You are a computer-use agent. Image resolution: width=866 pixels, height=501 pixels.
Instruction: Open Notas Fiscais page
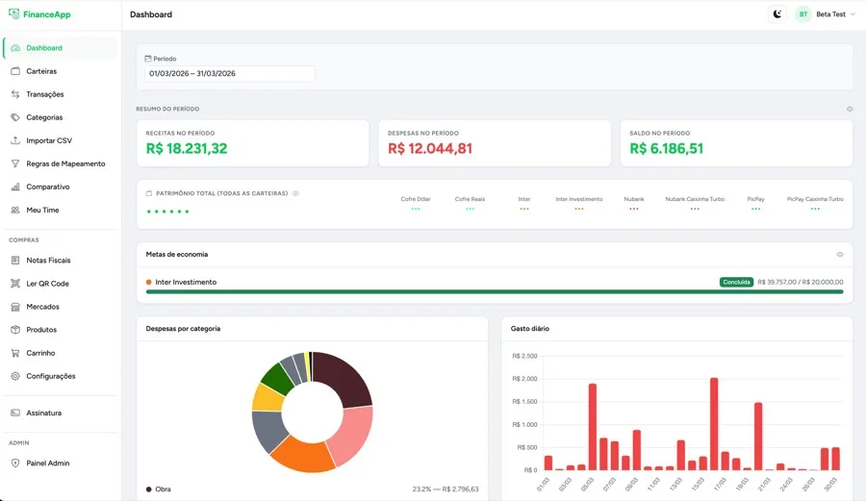[61, 261]
